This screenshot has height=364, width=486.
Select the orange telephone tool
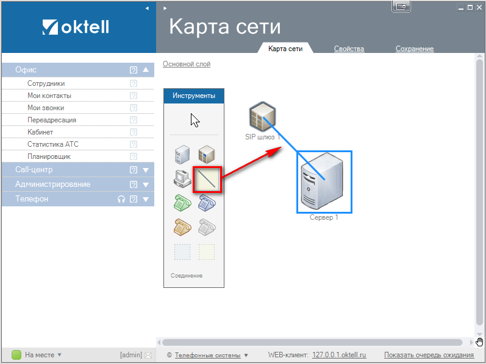pyautogui.click(x=182, y=227)
